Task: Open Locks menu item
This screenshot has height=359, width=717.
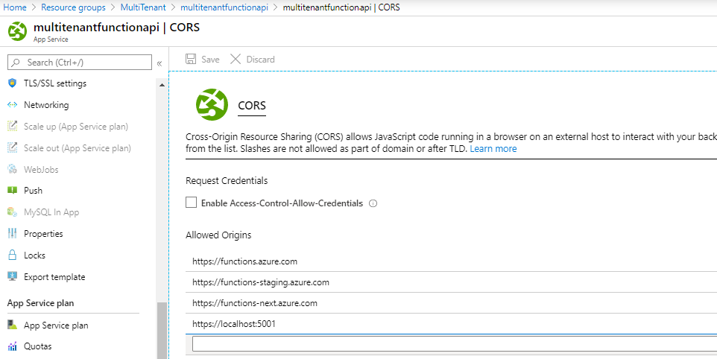Action: pos(34,255)
